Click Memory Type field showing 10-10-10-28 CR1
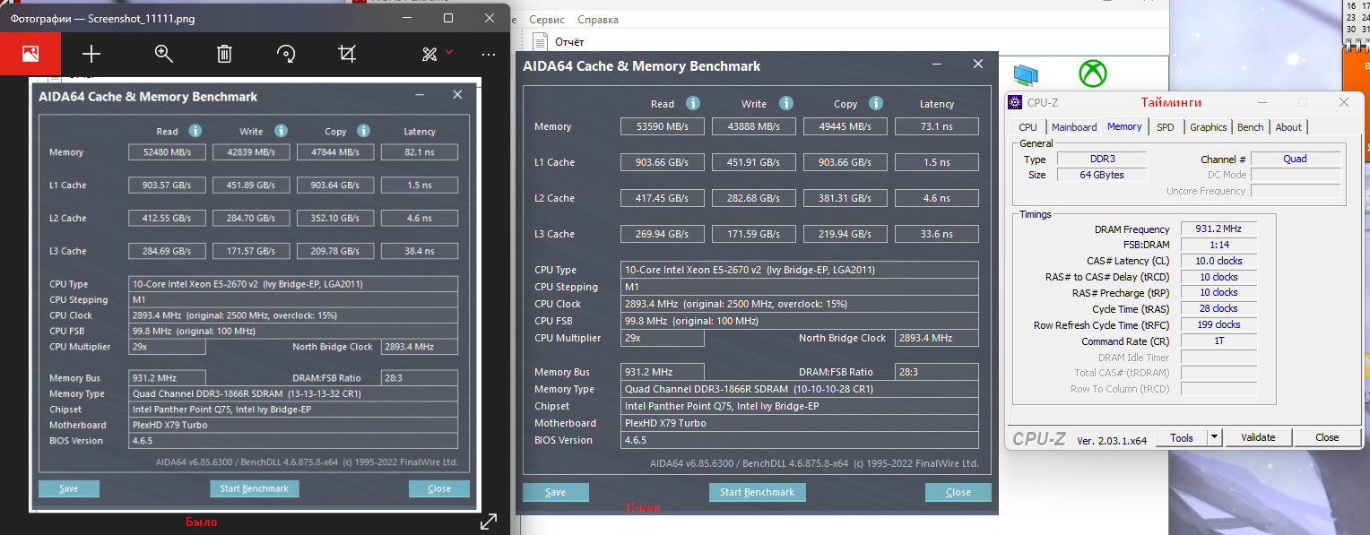Viewport: 1370px width, 535px height. pos(800,389)
